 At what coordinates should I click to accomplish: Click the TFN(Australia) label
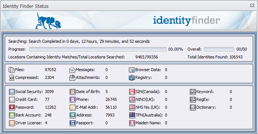click(149, 115)
